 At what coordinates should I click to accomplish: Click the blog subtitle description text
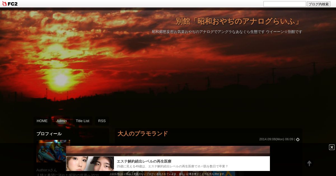[x=227, y=32]
